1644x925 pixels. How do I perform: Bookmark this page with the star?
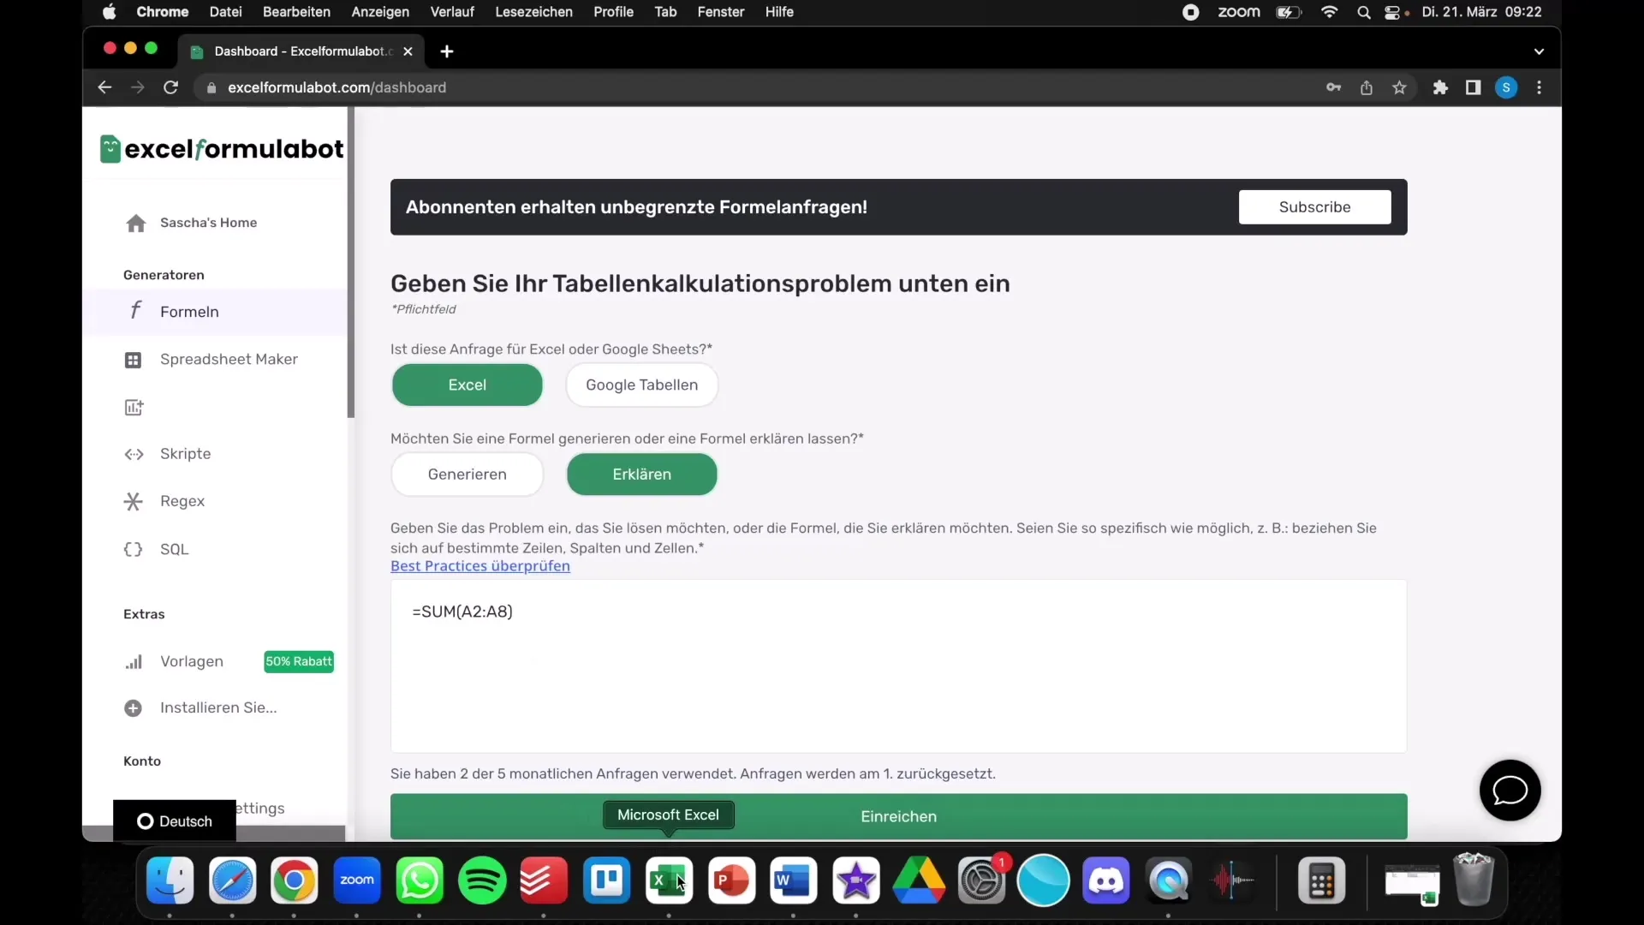pos(1399,87)
